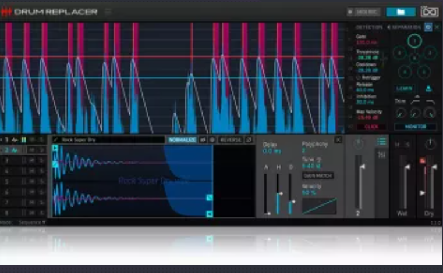Adjust the D envelope slider

point(291,193)
